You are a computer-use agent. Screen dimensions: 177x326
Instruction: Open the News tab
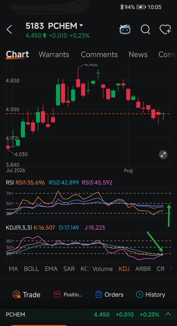(x=138, y=54)
